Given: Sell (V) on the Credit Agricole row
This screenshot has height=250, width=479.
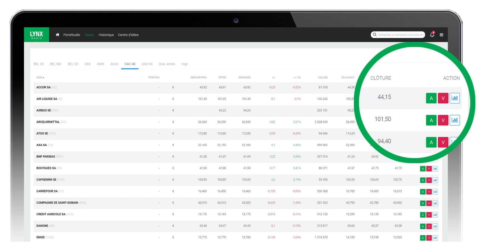Looking at the screenshot, I should 429,215.
